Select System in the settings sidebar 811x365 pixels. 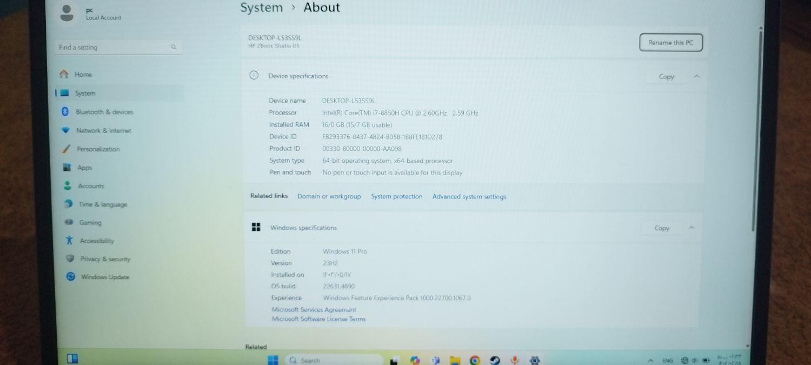[x=119, y=93]
